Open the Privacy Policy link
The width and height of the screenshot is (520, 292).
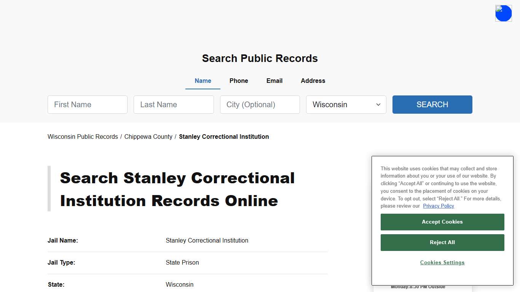(x=438, y=206)
